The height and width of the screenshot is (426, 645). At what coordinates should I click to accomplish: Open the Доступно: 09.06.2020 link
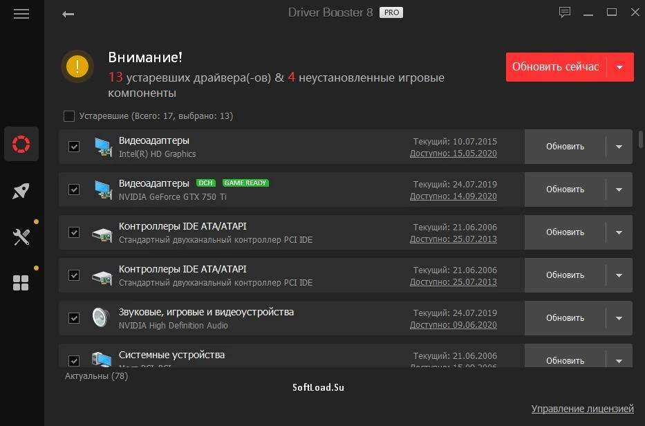454,324
